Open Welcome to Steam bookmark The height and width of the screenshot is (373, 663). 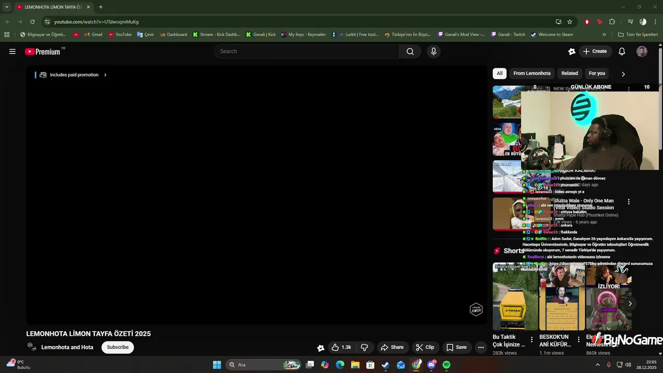click(x=552, y=35)
